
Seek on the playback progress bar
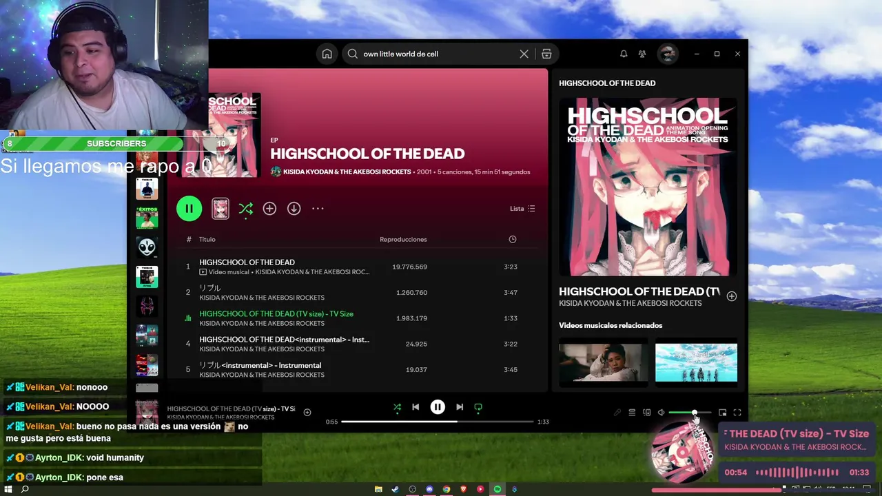point(438,422)
